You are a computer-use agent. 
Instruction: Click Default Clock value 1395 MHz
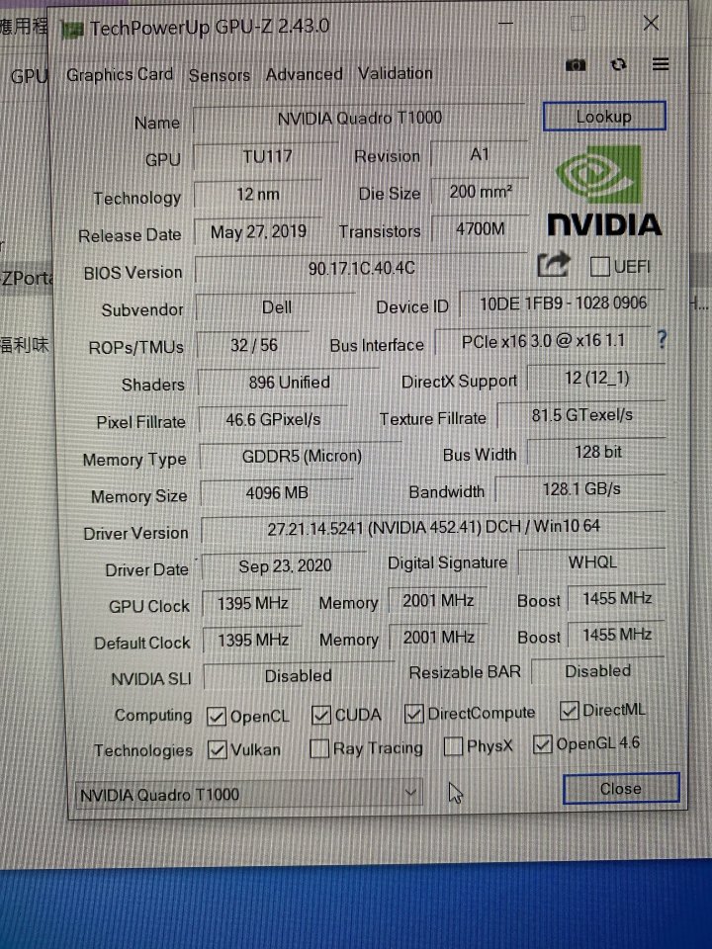click(x=252, y=641)
